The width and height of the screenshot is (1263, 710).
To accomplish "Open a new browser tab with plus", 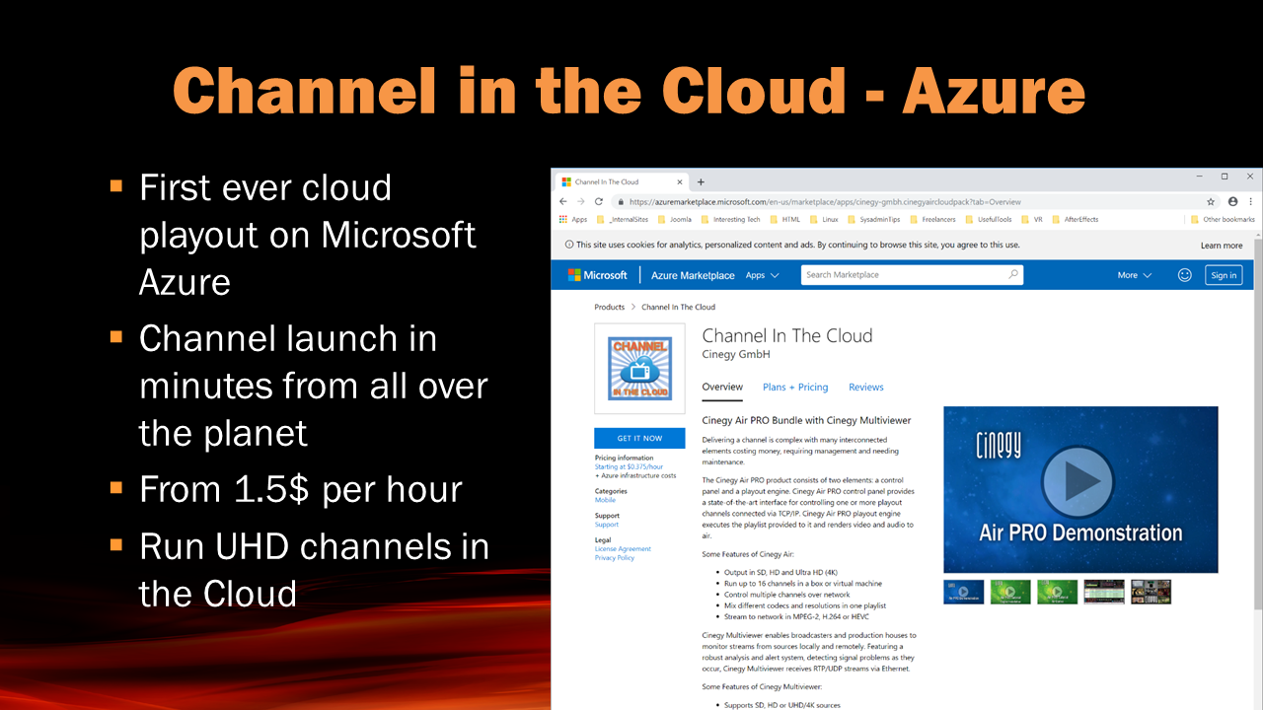I will (701, 182).
